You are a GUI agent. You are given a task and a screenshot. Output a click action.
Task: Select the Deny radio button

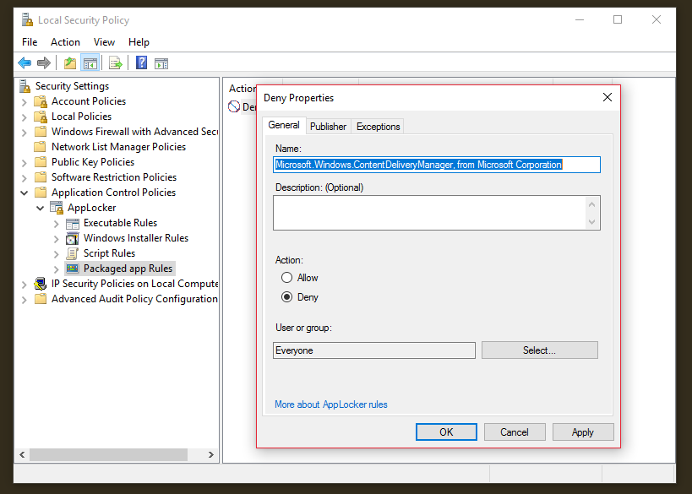[x=287, y=297]
